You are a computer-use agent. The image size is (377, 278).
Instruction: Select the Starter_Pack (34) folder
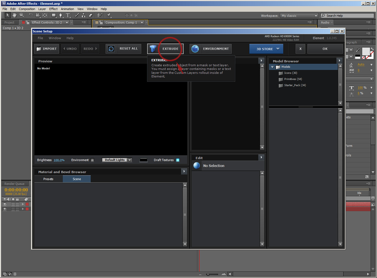[x=295, y=85]
